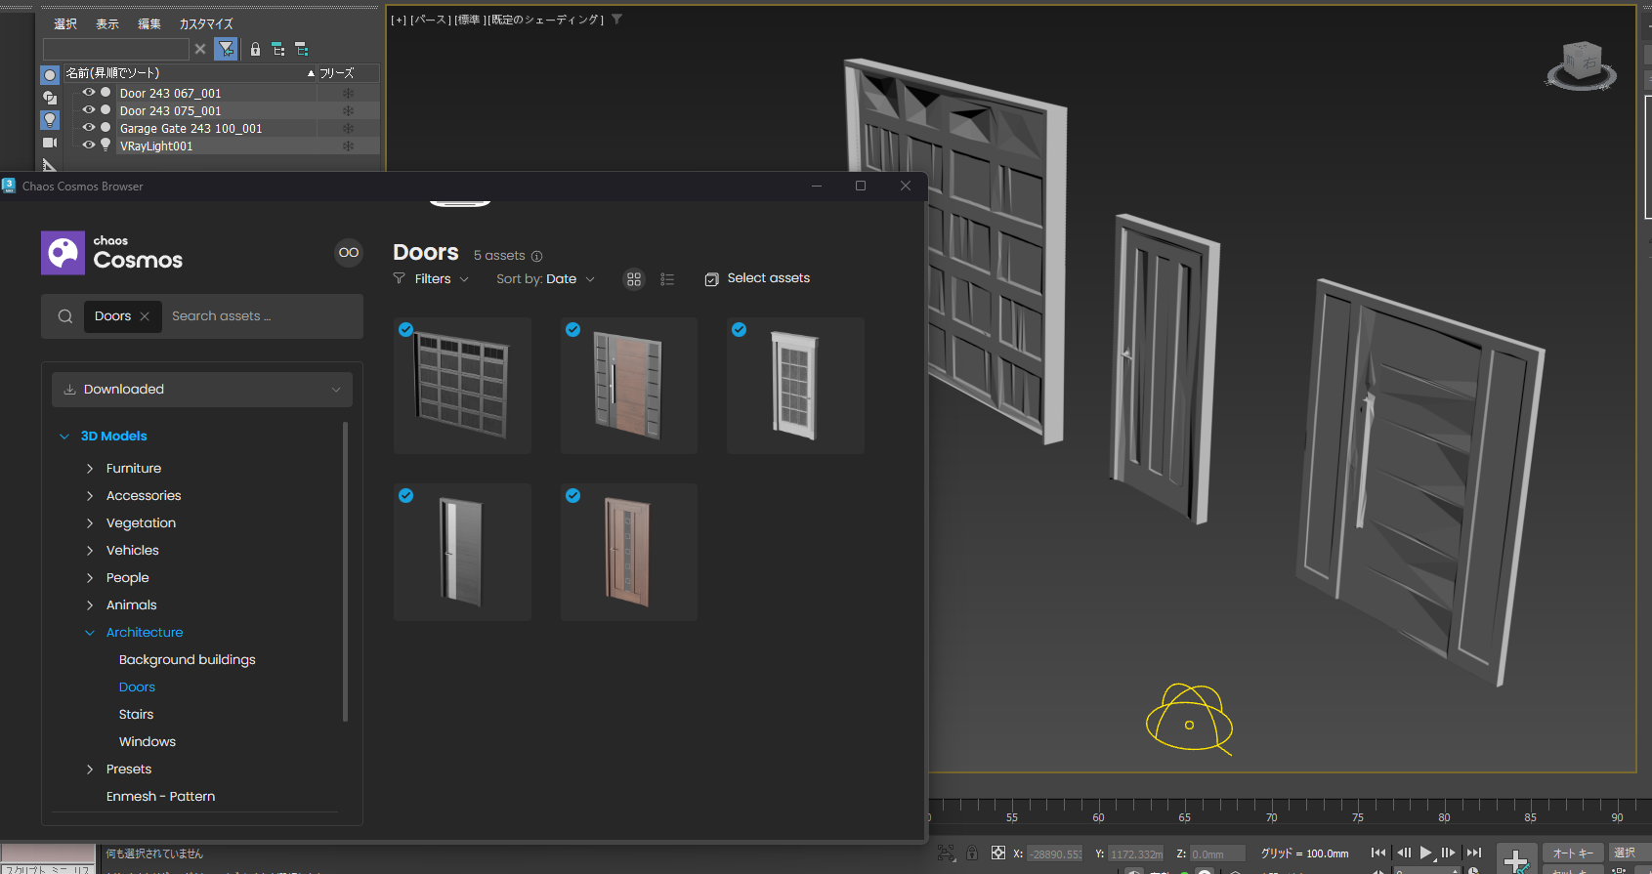The height and width of the screenshot is (874, 1652).
Task: Switch to list view in Cosmos
Action: [x=667, y=279]
